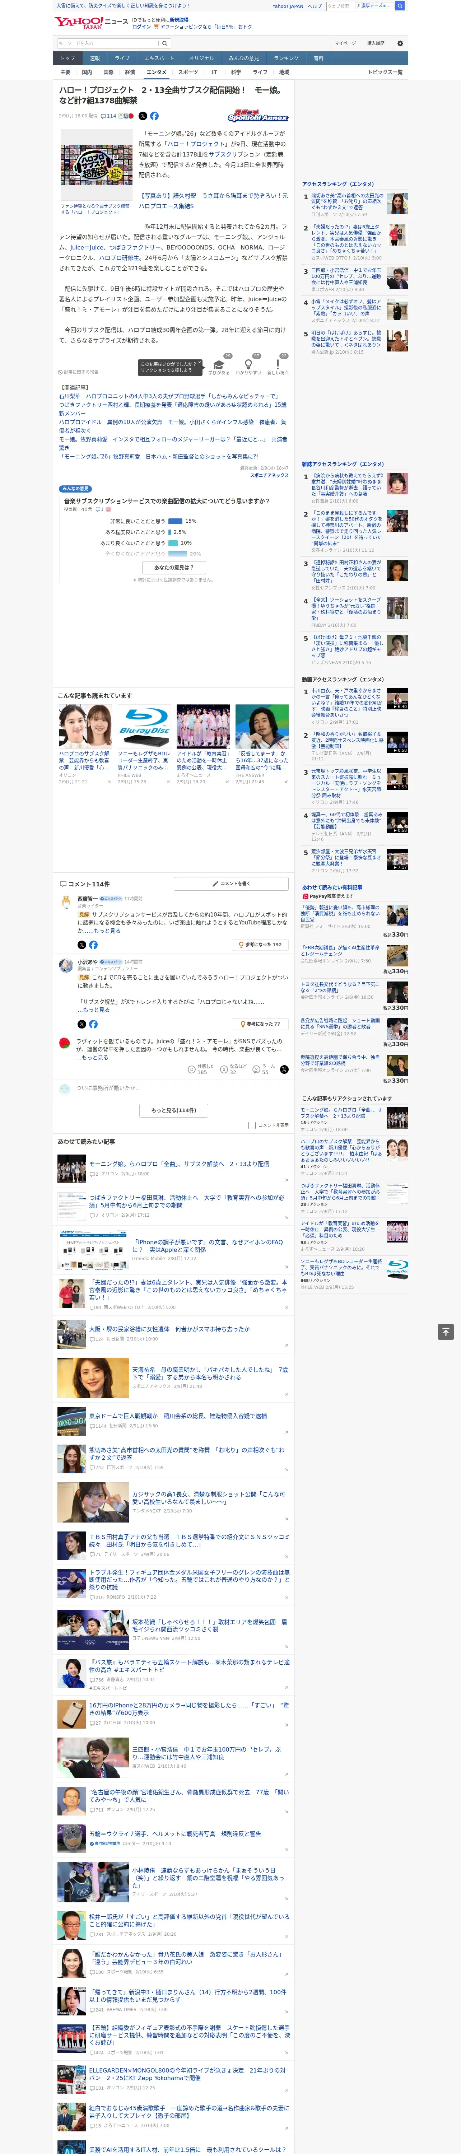
Task: Click なるほど reaction with 32 count
Action: pyautogui.click(x=233, y=1069)
